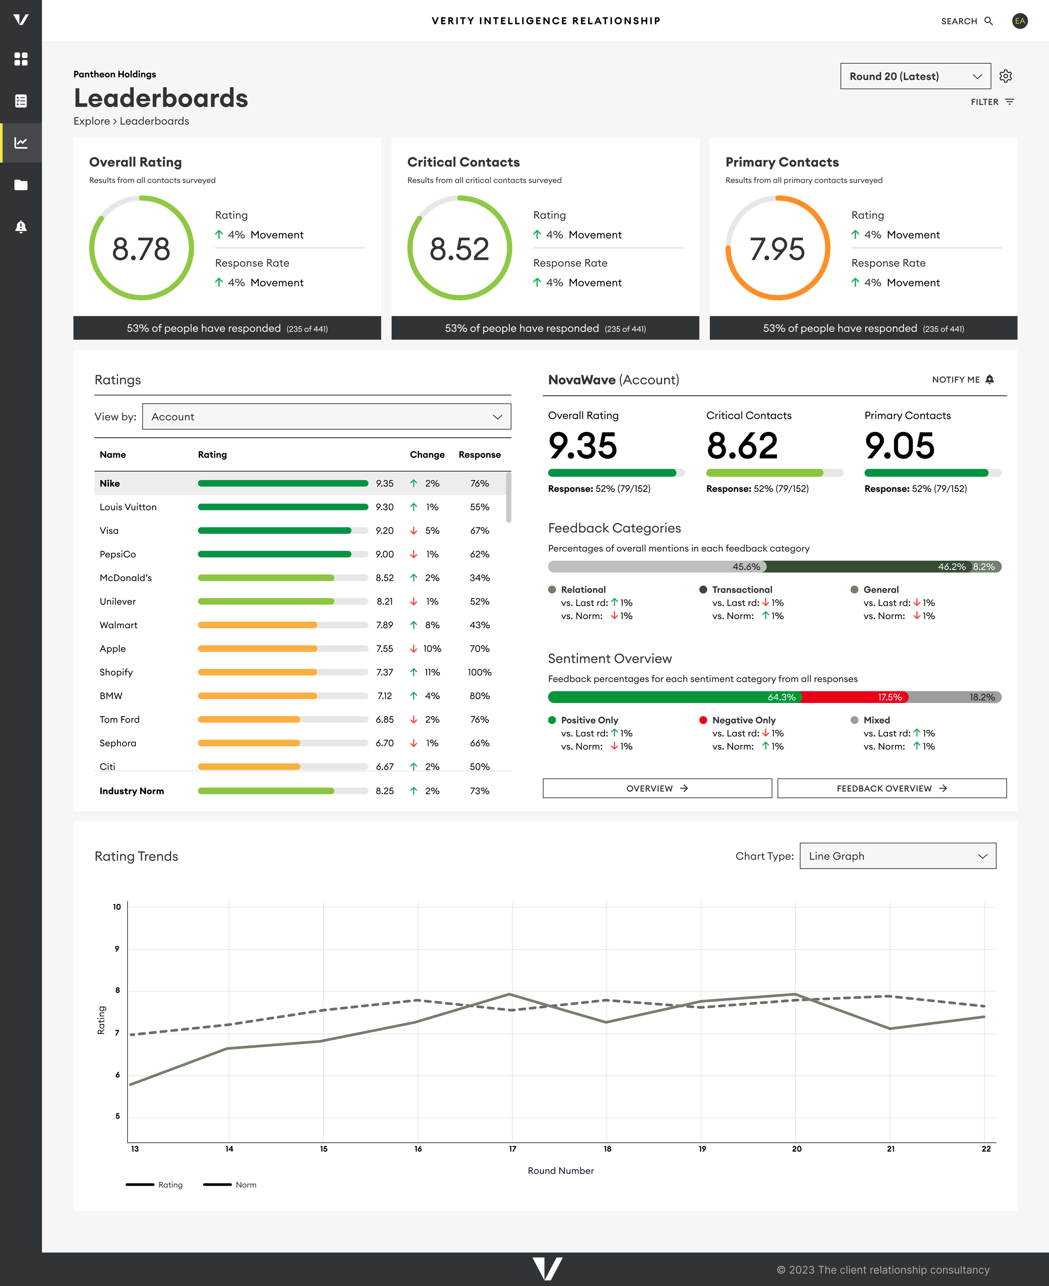Screen dimensions: 1049x1286
Task: Open settings gear next to round selector
Action: [1005, 76]
